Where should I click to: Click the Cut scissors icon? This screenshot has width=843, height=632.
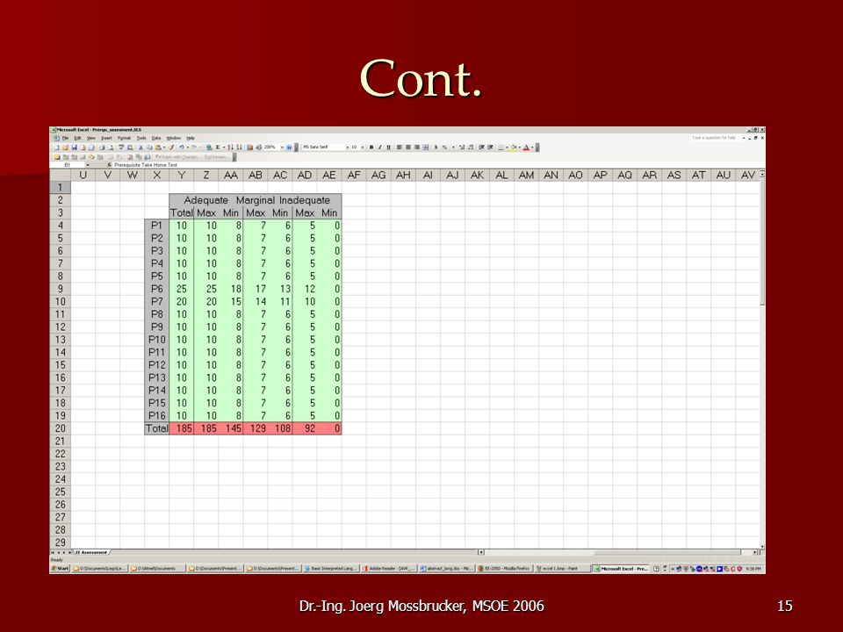pos(140,147)
